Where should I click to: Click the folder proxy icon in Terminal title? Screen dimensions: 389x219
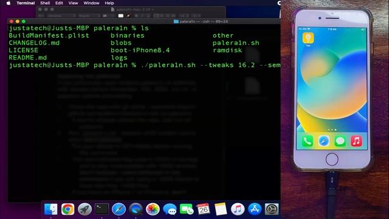[176, 22]
